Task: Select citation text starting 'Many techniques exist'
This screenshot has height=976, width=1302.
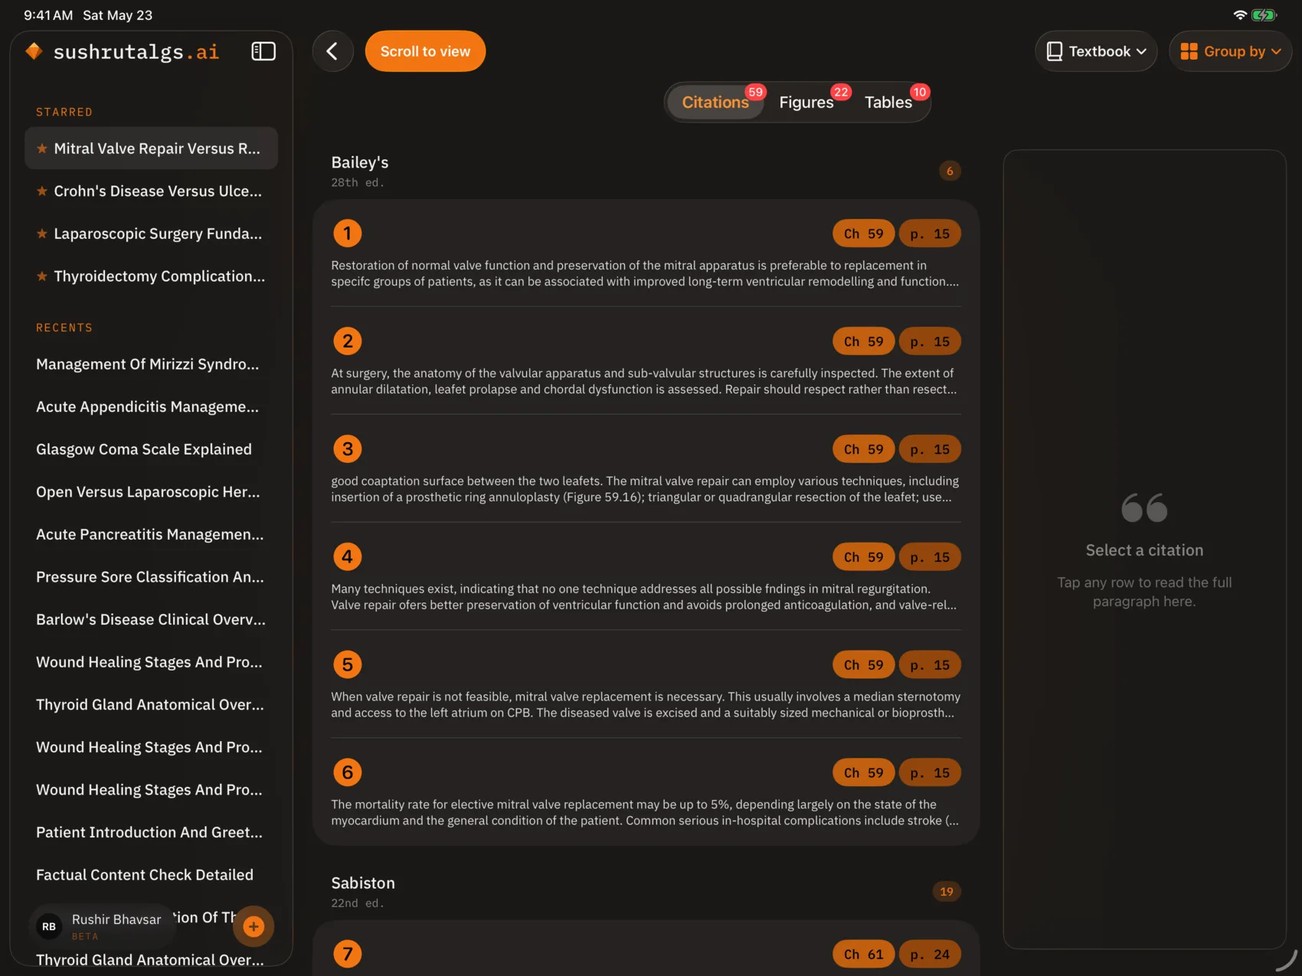Action: 645,597
